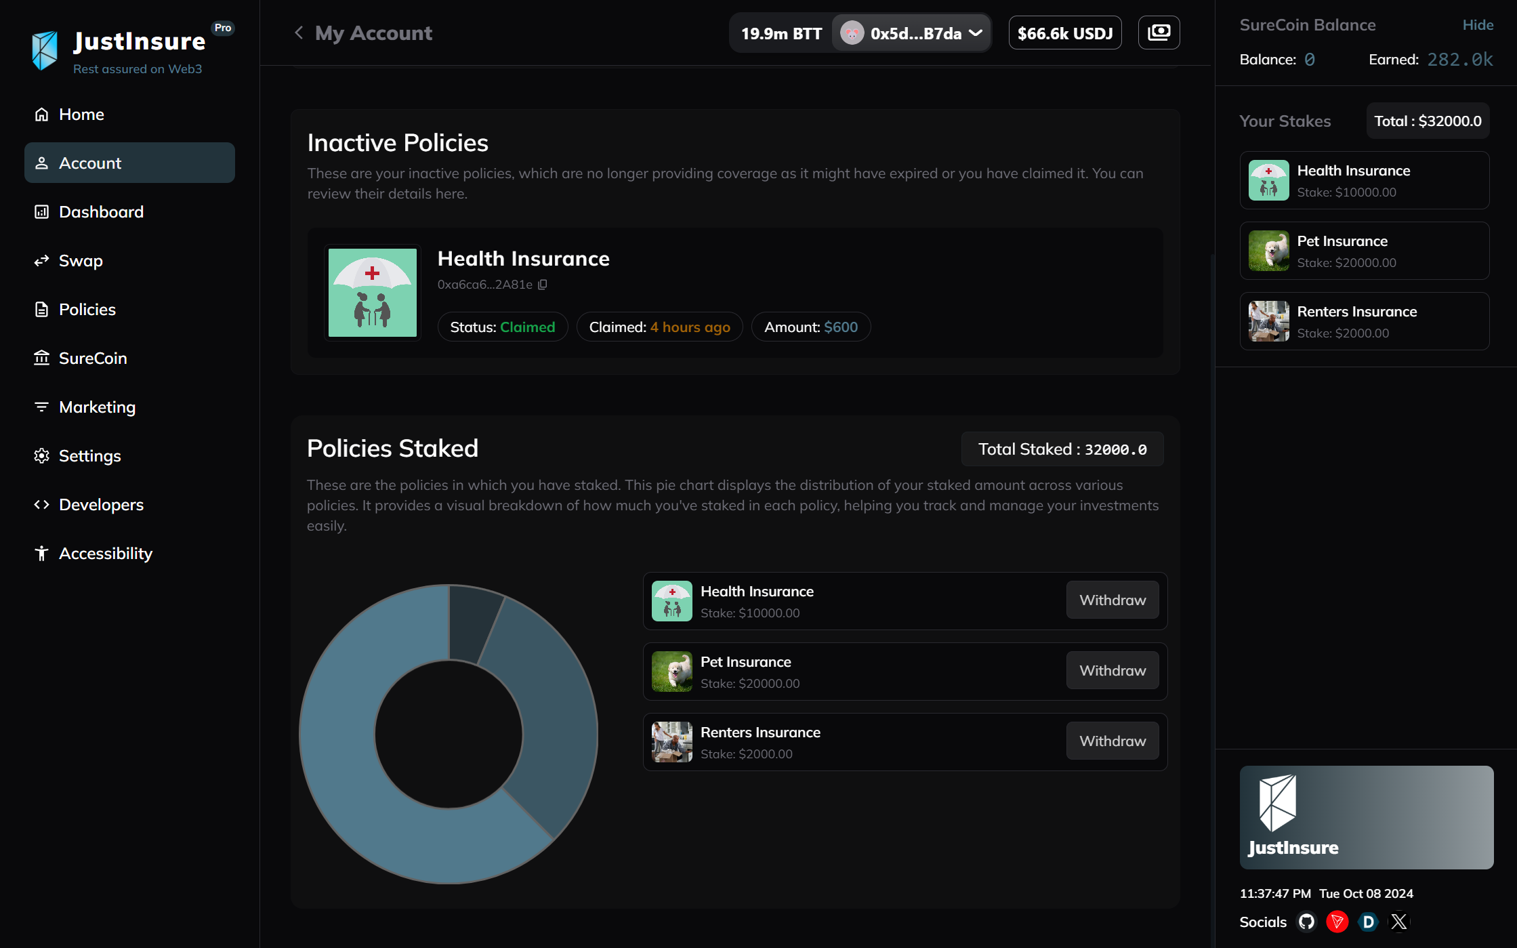Expand the 0x5d...B7da wallet dropdown
1517x948 pixels.
coord(911,33)
